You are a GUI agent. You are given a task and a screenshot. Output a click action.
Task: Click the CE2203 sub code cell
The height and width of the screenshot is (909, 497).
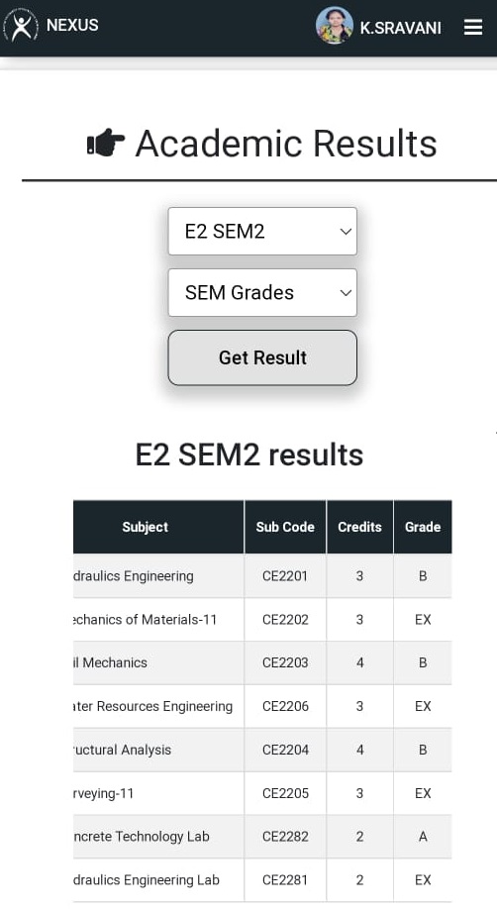[x=285, y=662]
